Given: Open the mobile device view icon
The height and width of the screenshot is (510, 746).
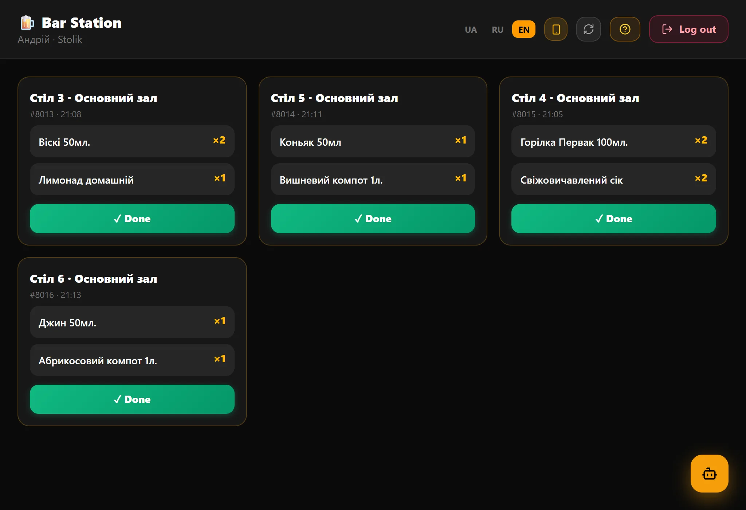Looking at the screenshot, I should (556, 29).
